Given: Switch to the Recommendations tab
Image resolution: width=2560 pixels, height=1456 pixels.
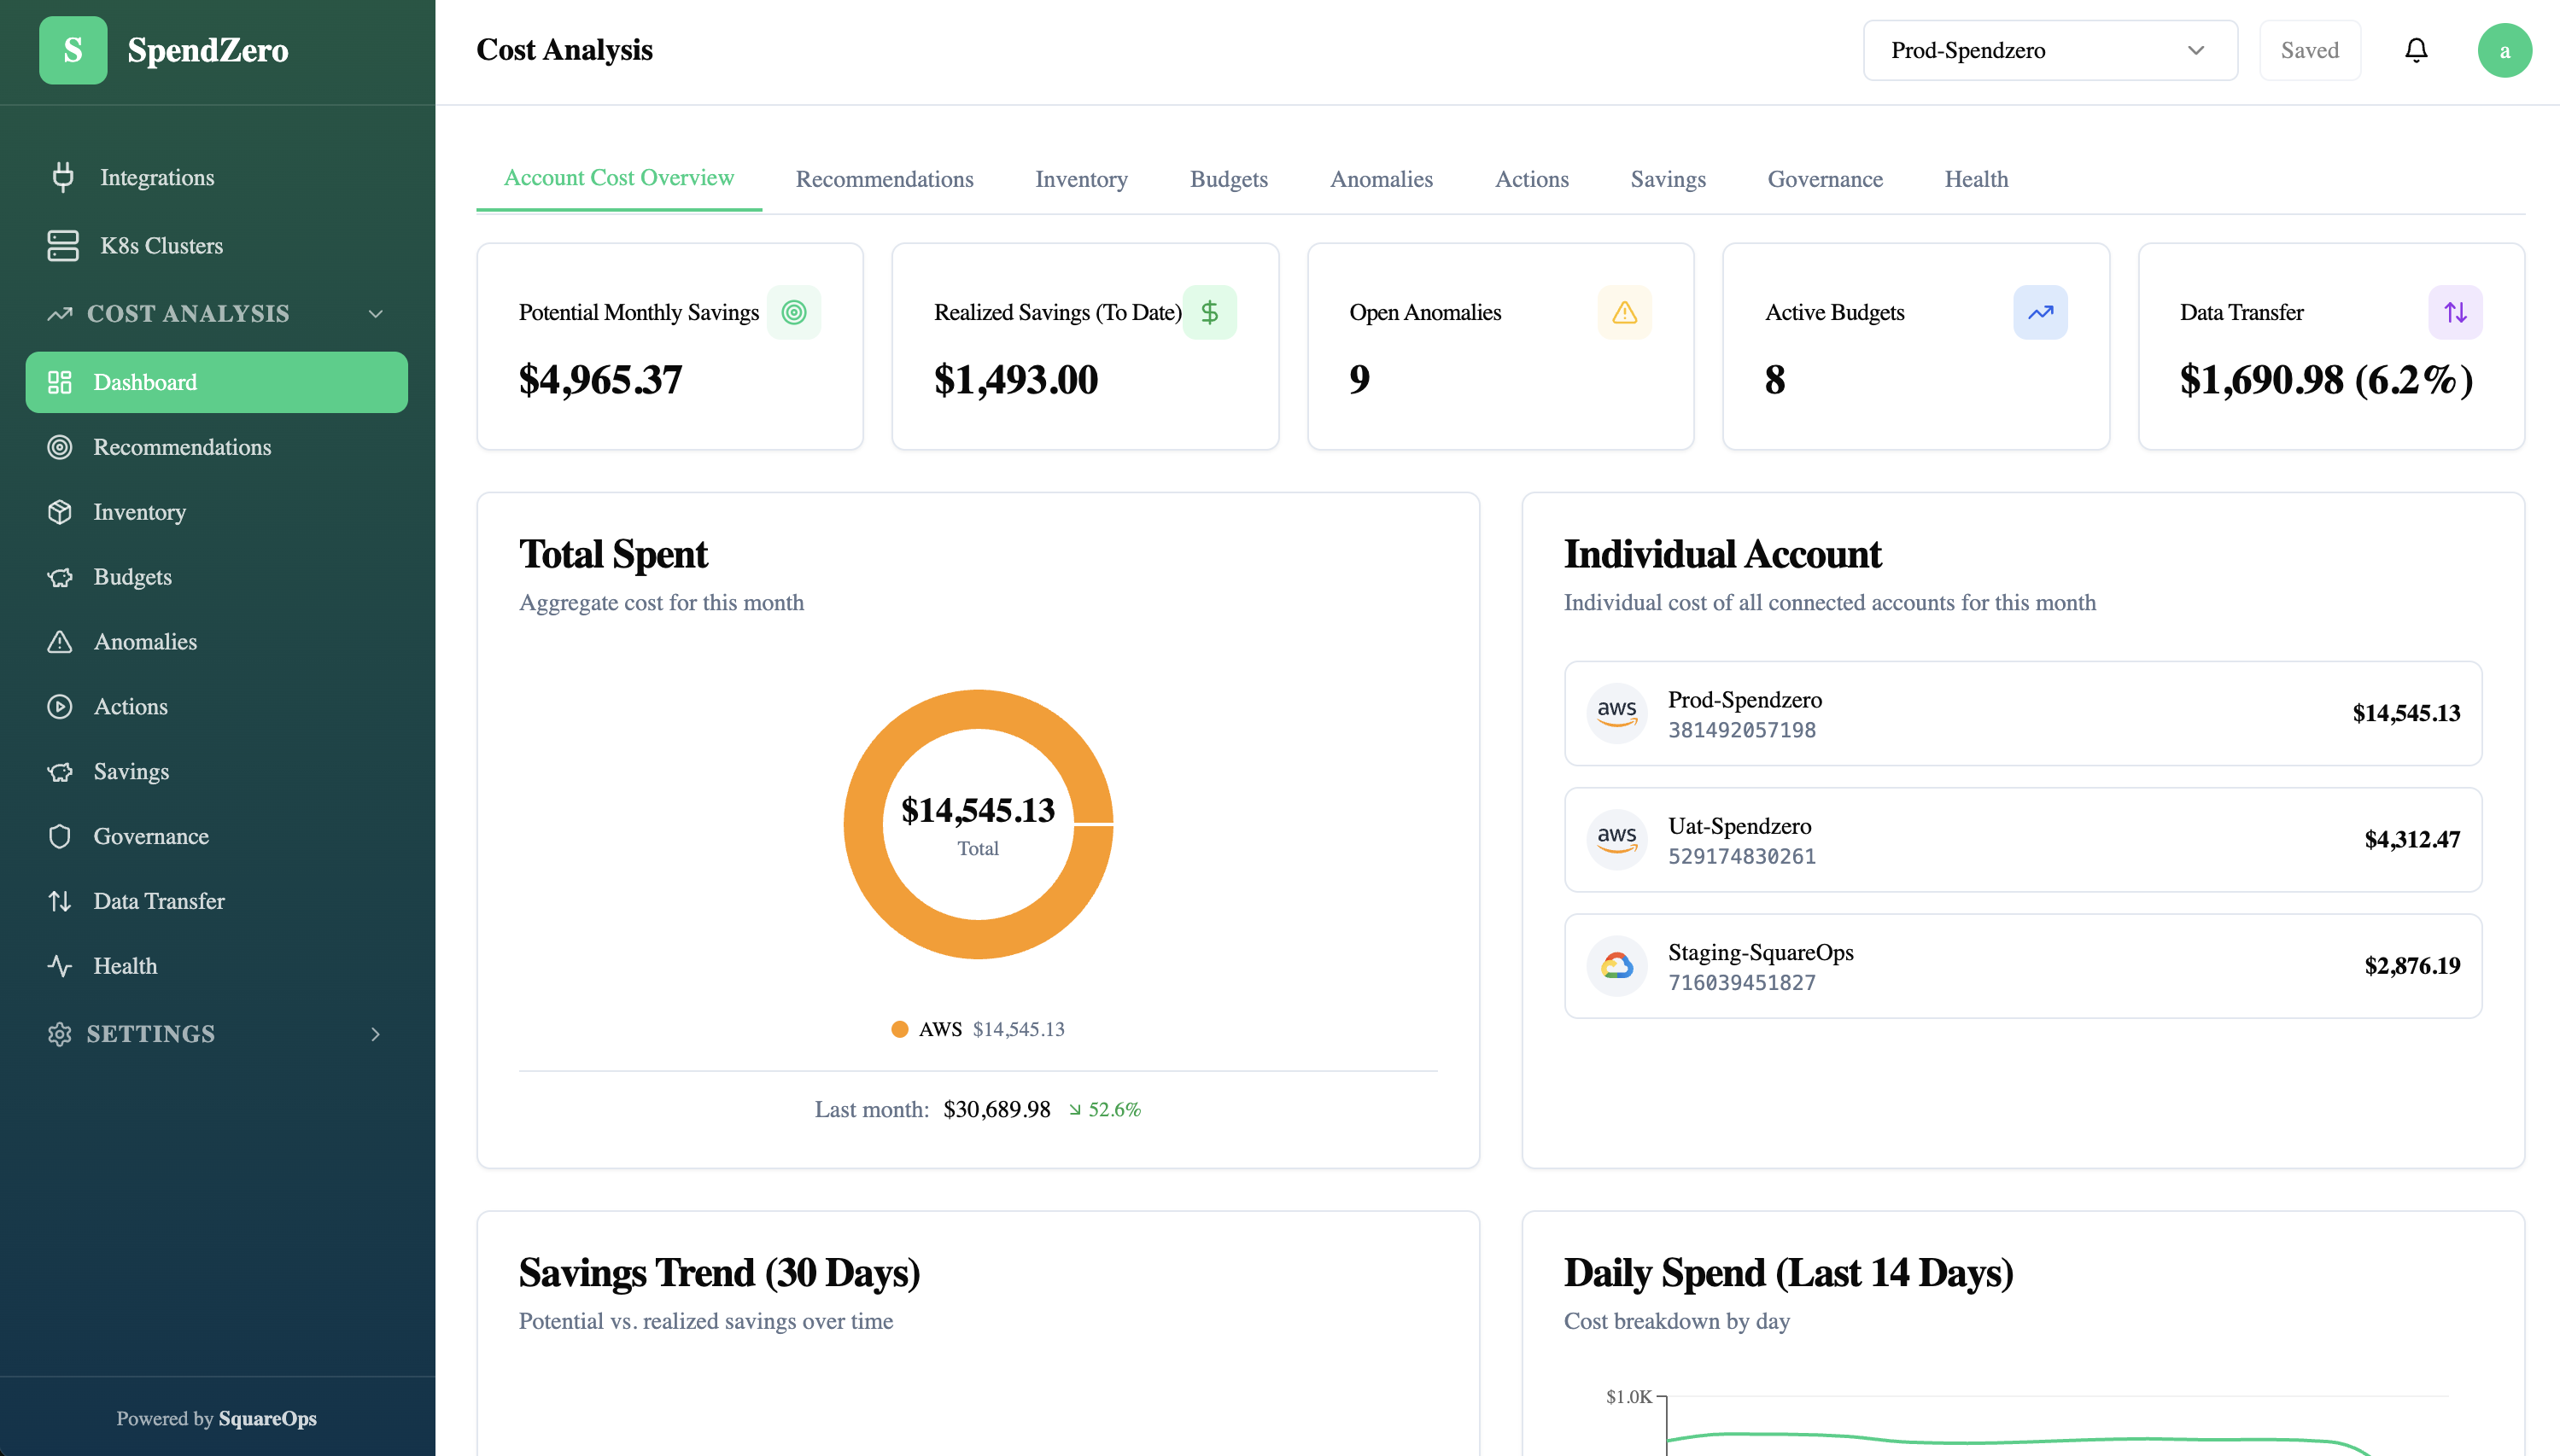Looking at the screenshot, I should 883,179.
